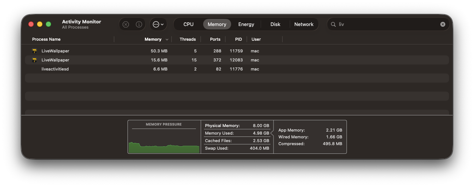
Task: Click the Memory Used 4.98 GB entry
Action: point(237,133)
